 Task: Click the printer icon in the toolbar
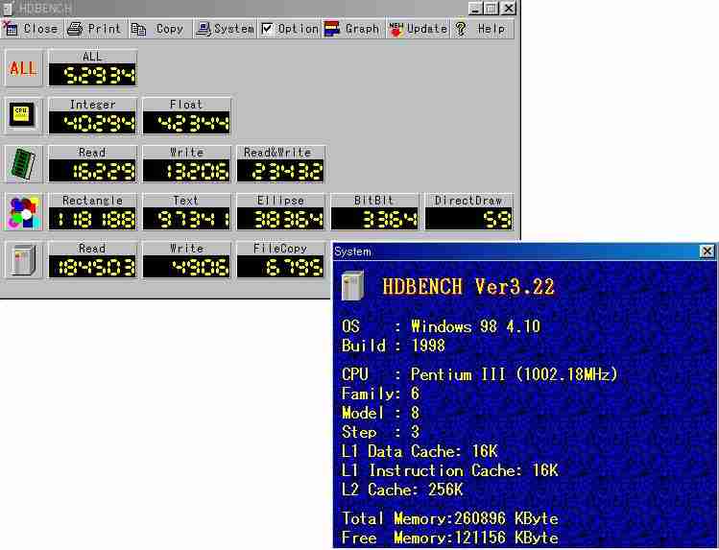[x=75, y=30]
